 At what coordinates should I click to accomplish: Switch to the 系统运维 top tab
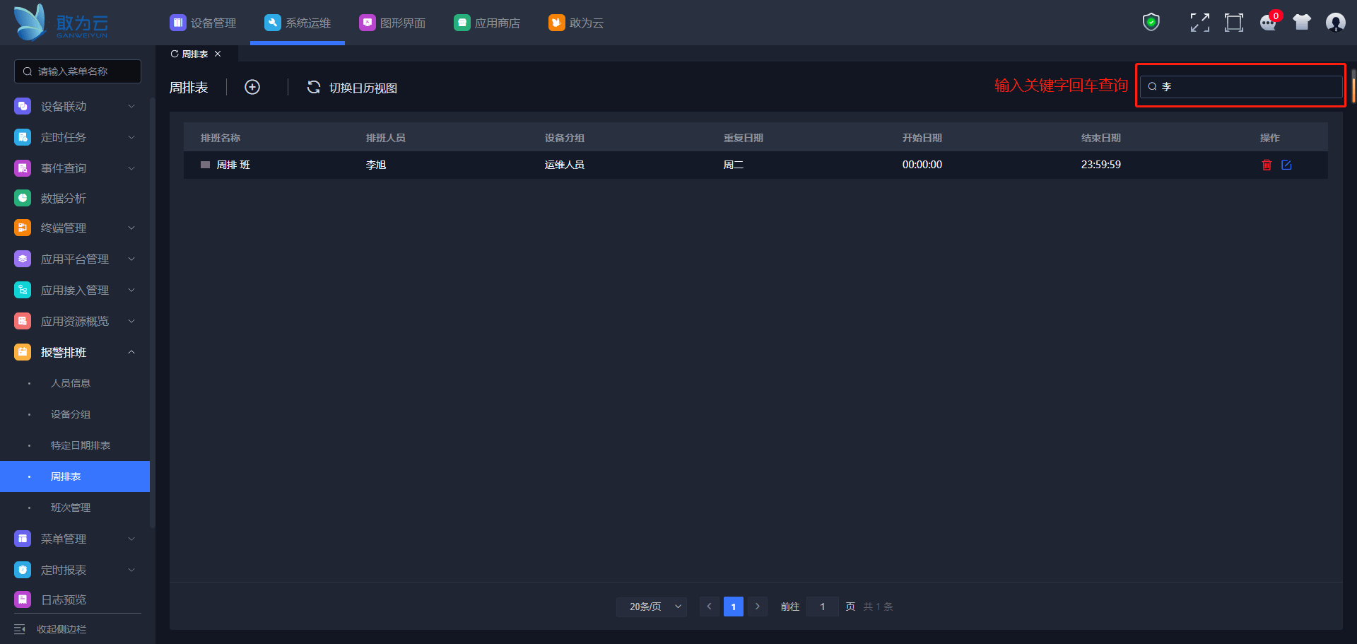point(298,23)
